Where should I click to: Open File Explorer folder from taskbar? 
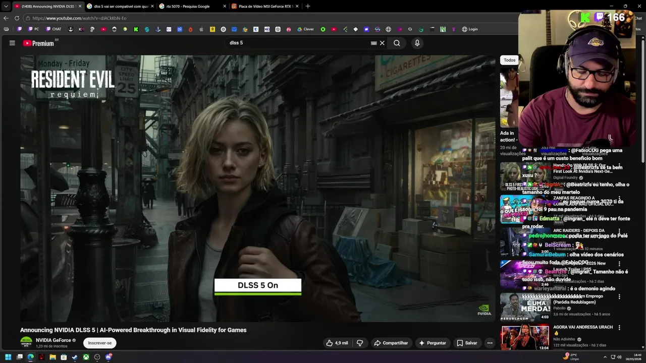coord(52,357)
